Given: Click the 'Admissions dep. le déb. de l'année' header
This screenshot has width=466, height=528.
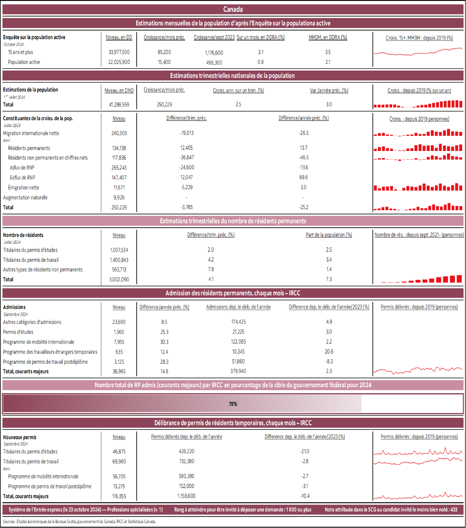Looking at the screenshot, I should (238, 307).
